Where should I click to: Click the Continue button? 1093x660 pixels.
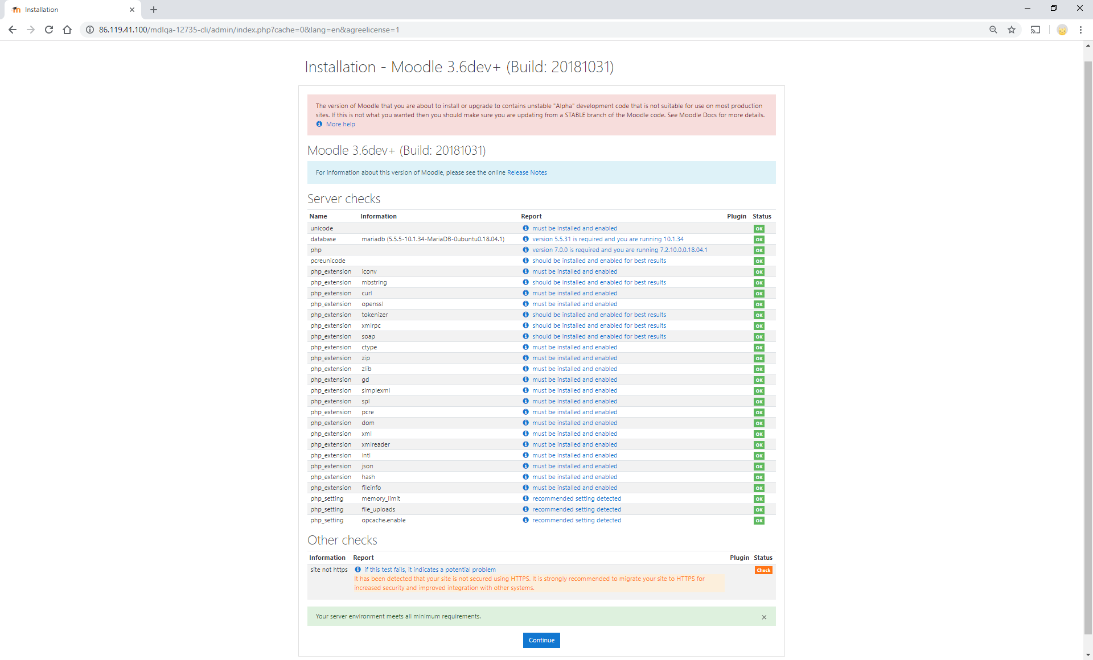[x=541, y=640]
